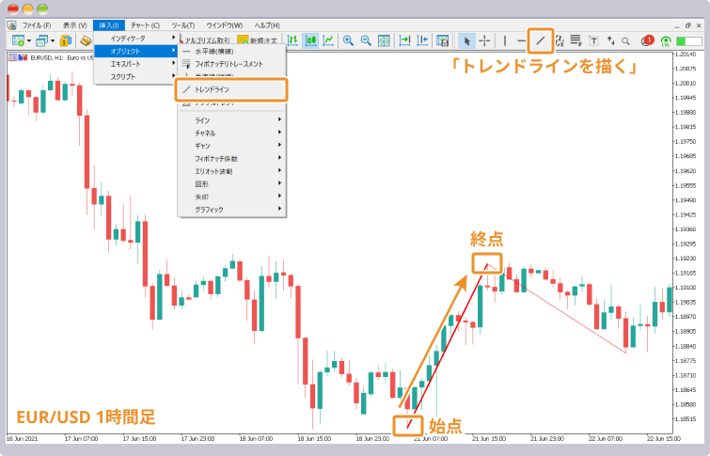Click the zoom in magnifier icon
Viewport: 710px width, 456px height.
348,40
